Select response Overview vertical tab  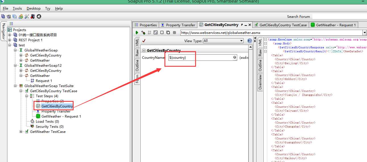[260, 82]
